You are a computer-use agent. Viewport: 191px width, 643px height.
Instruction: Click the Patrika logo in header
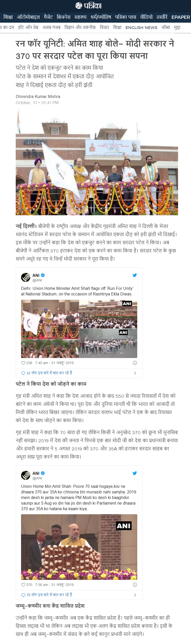[x=89, y=5]
